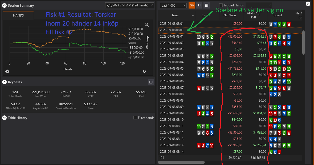Click the 2023-09-08 08:10 time cell
Viewport: 314px width, 165px height.
(x=172, y=120)
